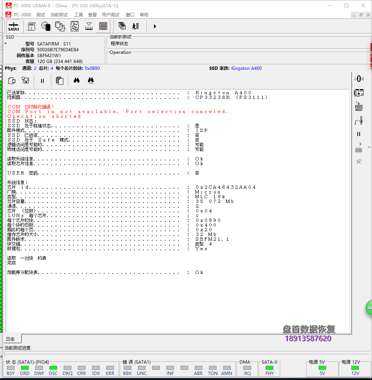Image resolution: width=372 pixels, height=380 pixels.
Task: Click firmware version SBFM21W1
Action: pyautogui.click(x=49, y=56)
